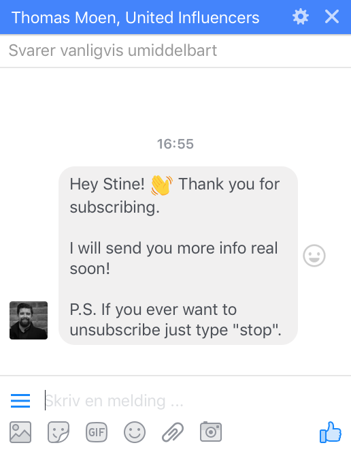This screenshot has height=454, width=351.
Task: React to the message with smiley
Action: [x=314, y=256]
